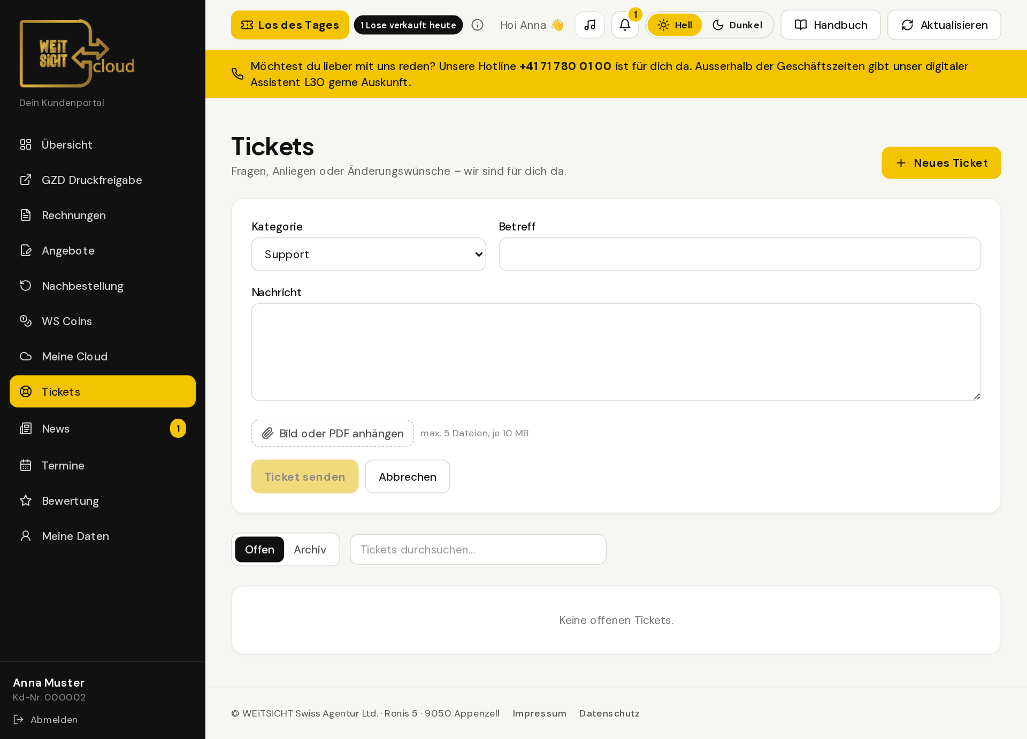
Task: Click Abmelden to log out
Action: (46, 720)
